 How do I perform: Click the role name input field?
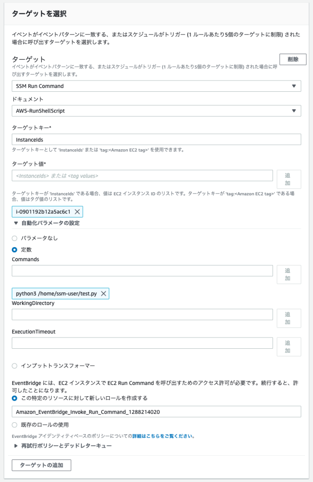pos(156,411)
